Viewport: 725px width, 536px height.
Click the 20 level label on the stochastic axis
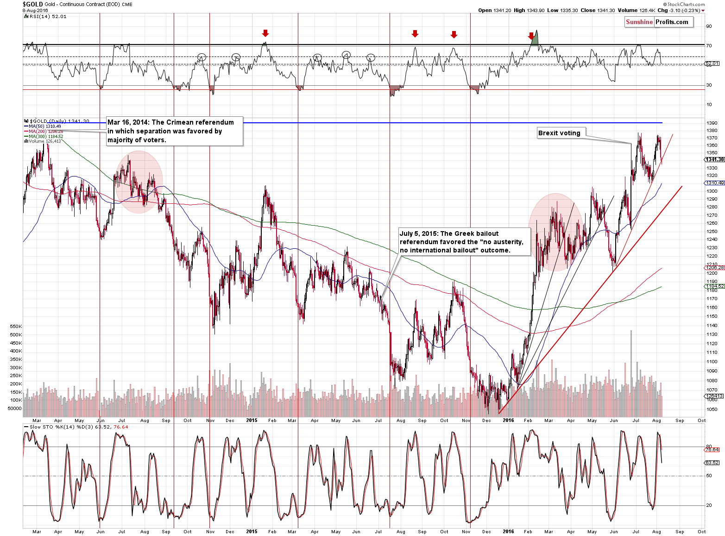pyautogui.click(x=709, y=505)
